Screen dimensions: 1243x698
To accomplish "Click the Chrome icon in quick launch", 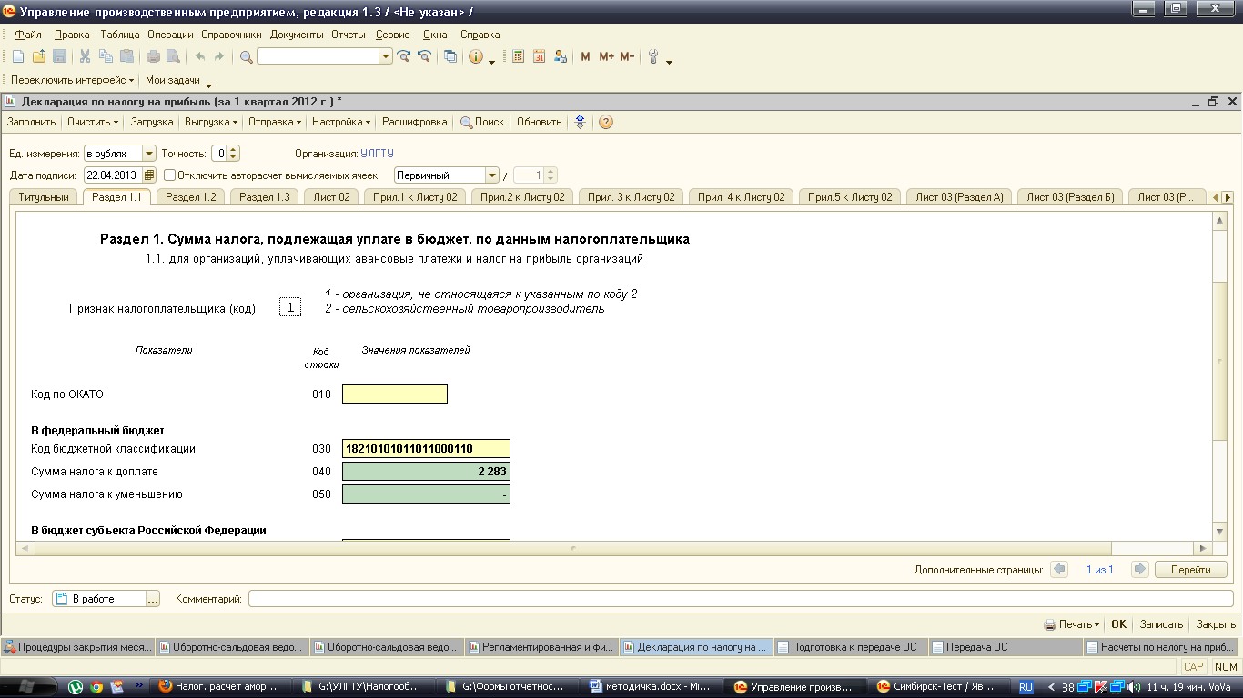I will click(x=96, y=687).
